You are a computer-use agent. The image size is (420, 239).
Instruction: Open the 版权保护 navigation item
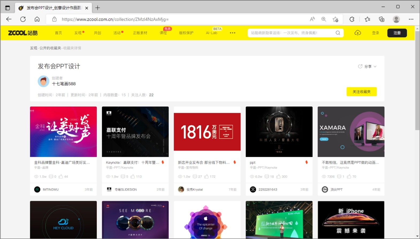[186, 33]
